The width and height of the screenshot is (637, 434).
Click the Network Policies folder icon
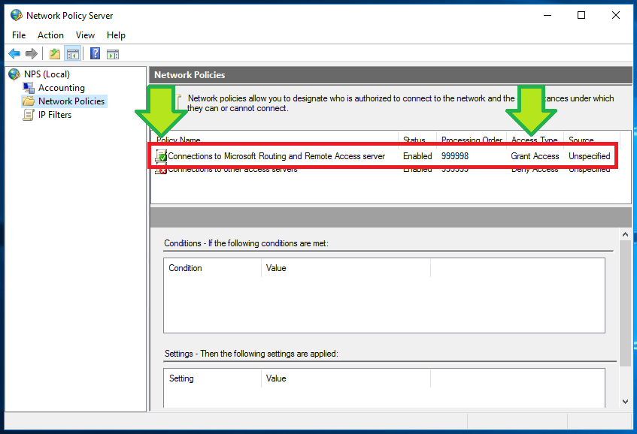point(29,101)
